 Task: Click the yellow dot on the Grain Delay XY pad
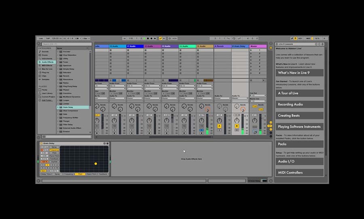pyautogui.click(x=95, y=164)
